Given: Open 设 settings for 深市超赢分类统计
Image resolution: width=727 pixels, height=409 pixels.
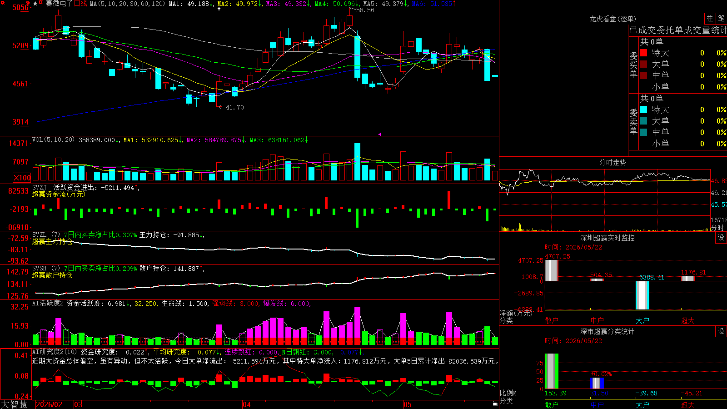Looking at the screenshot, I should click(x=721, y=331).
